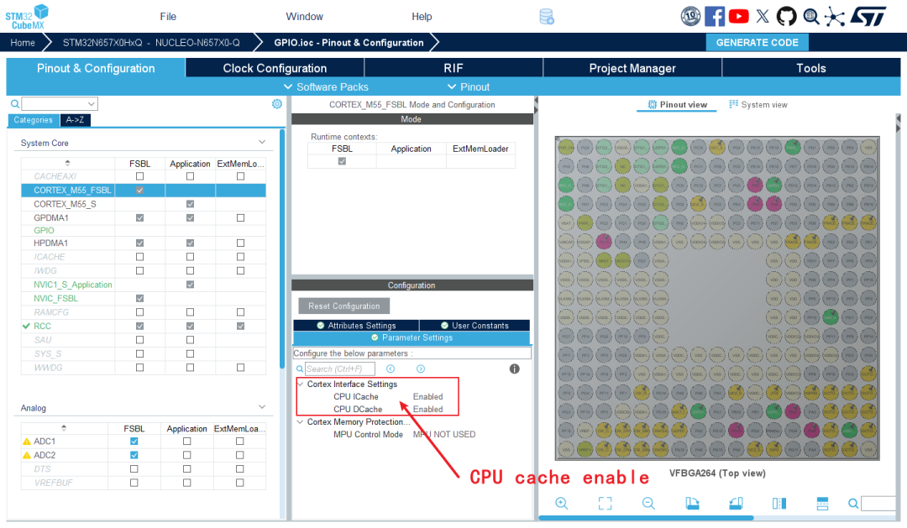Click the list layout icon in pinout toolbar
The width and height of the screenshot is (907, 528).
click(822, 503)
